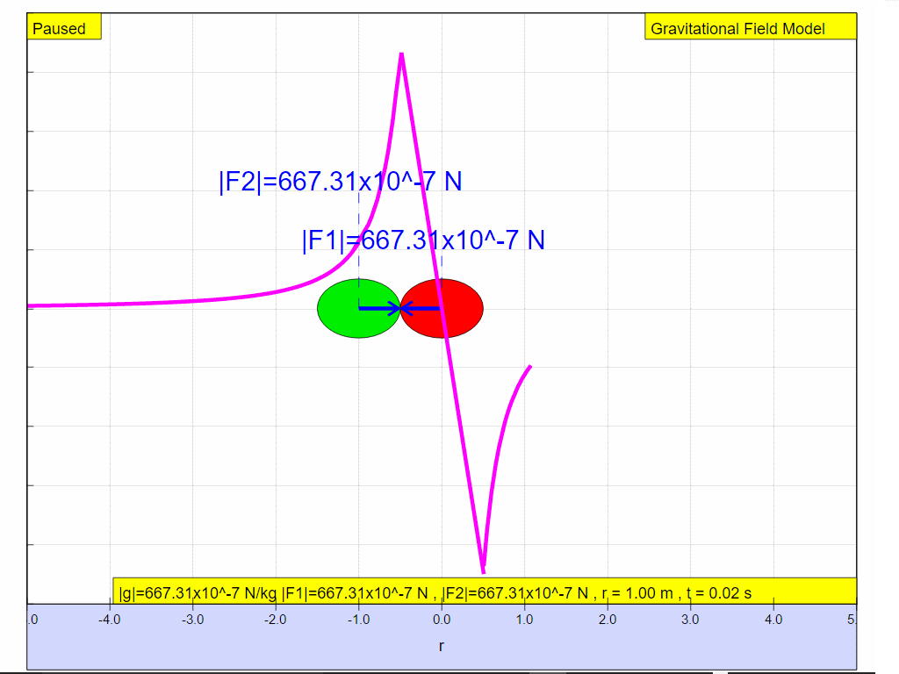Click the bottom trough of magenta curve
This screenshot has height=674, width=899.
[x=483, y=570]
